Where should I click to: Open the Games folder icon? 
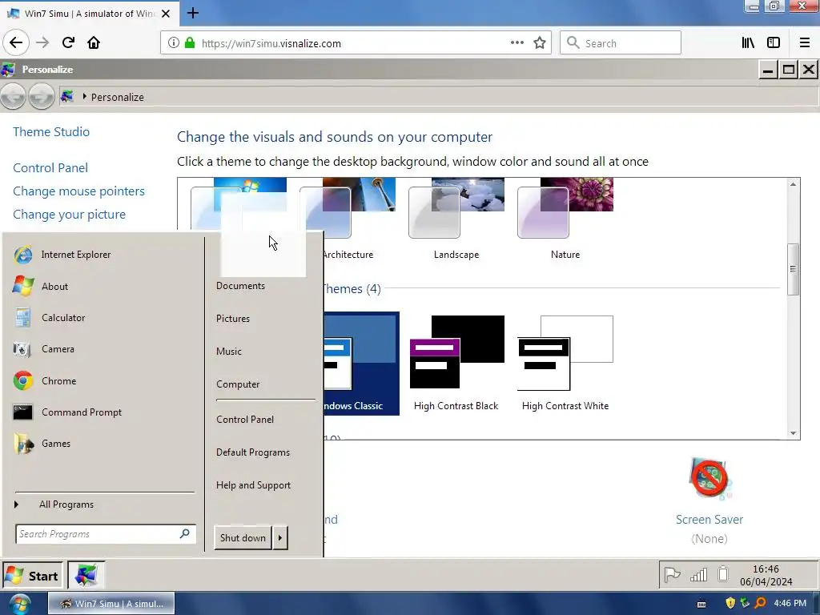pos(23,444)
